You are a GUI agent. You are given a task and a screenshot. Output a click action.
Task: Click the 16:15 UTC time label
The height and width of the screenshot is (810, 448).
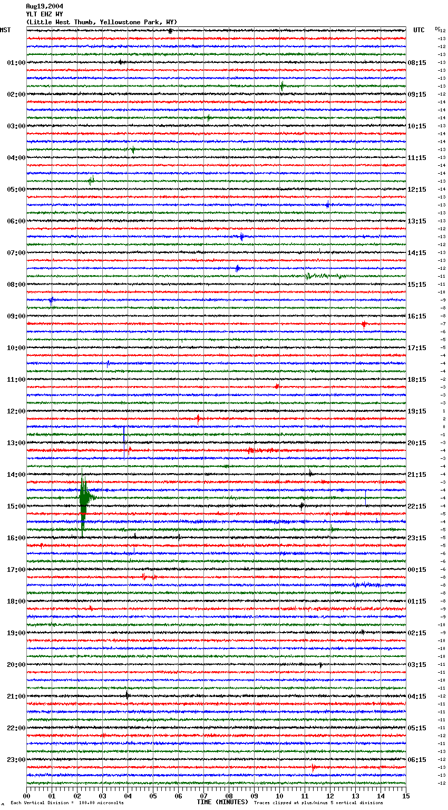tap(417, 316)
